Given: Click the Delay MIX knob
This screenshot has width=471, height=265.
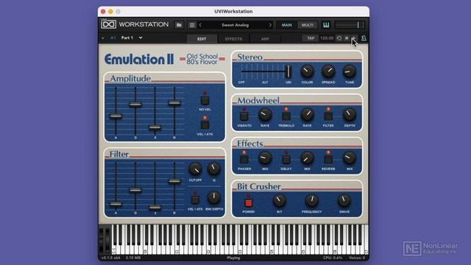Looking at the screenshot, I should [x=307, y=158].
